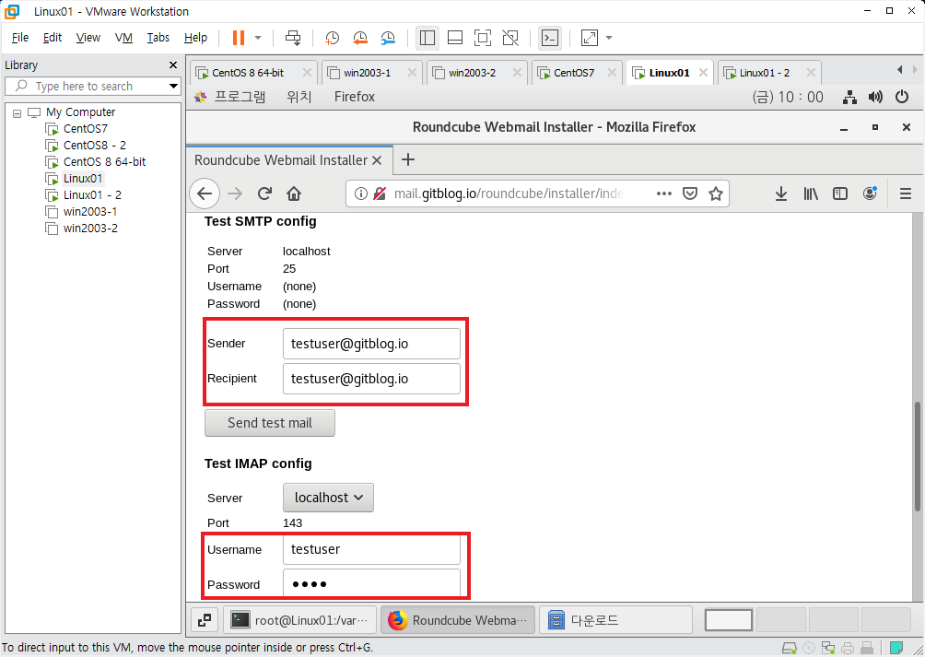Screen dimensions: 925x657
Task: Take a snapshot of this virtual machine
Action: point(332,38)
